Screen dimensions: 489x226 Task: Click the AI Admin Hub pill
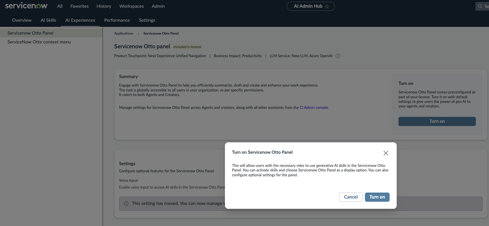(311, 6)
